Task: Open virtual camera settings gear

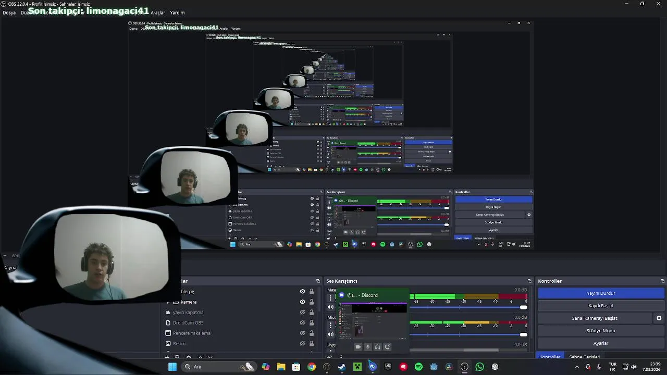Action: click(659, 318)
